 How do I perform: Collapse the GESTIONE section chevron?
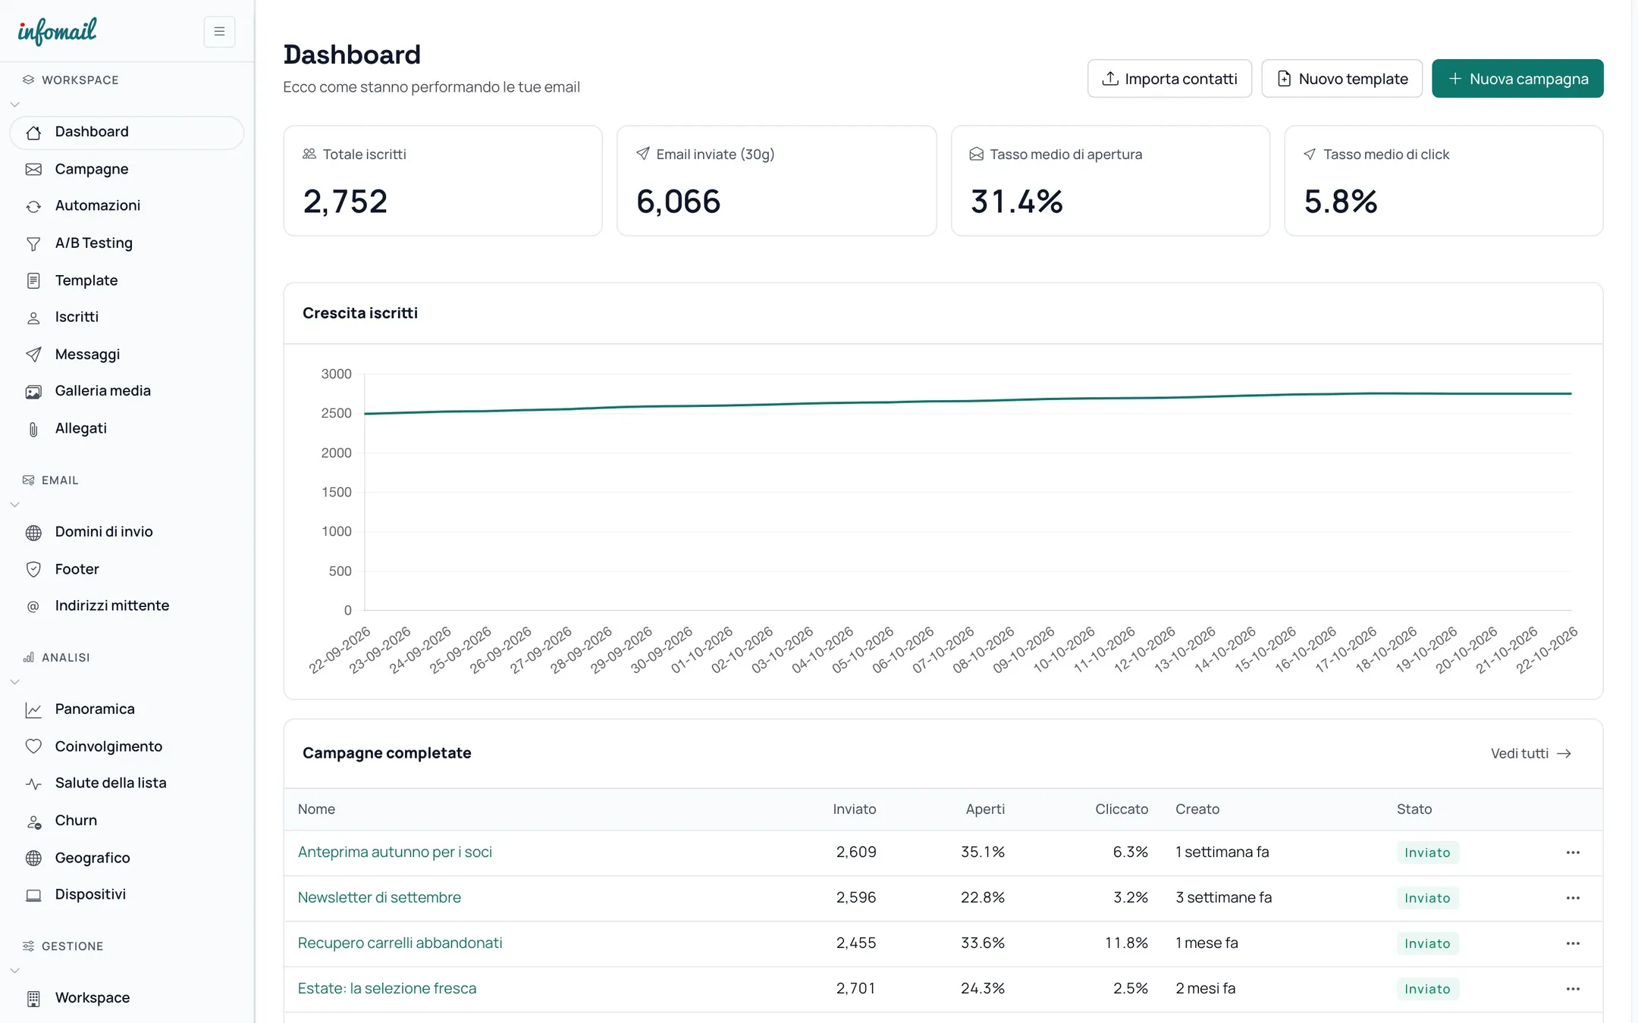(14, 971)
